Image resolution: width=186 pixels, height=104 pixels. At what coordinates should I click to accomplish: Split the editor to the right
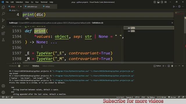click(x=179, y=7)
